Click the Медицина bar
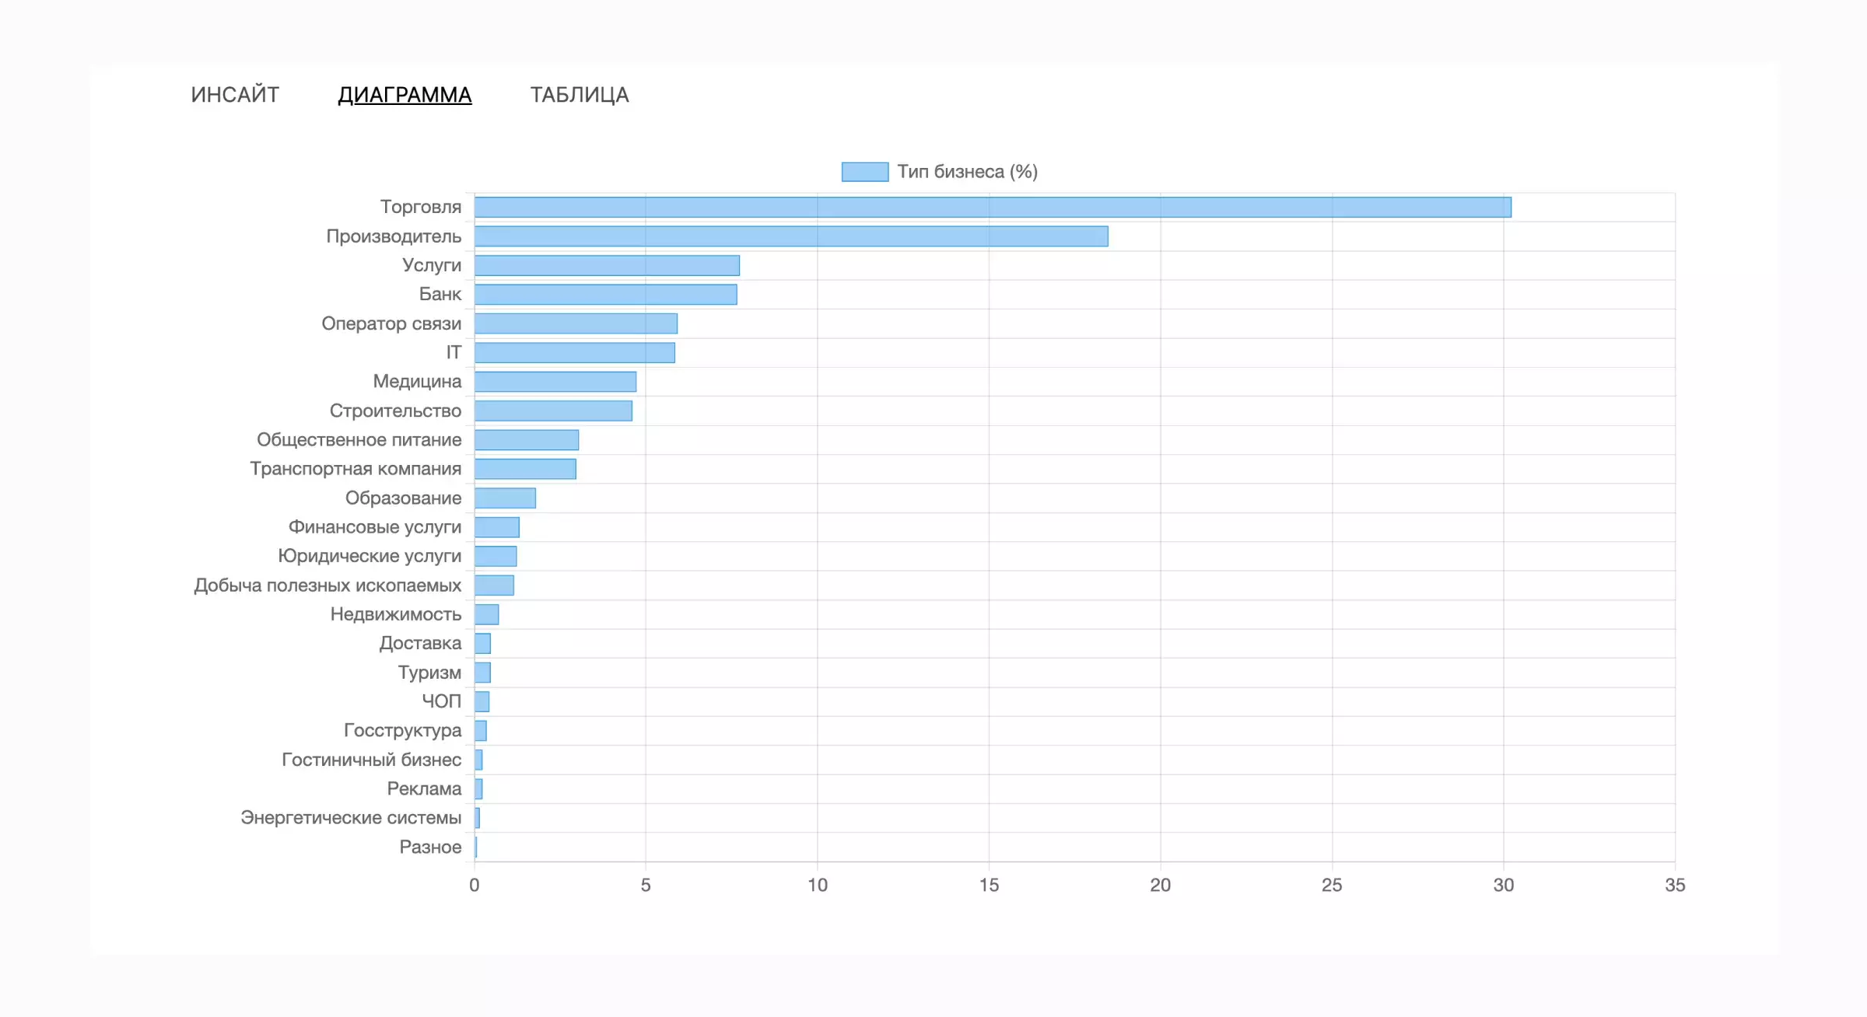 pyautogui.click(x=555, y=382)
